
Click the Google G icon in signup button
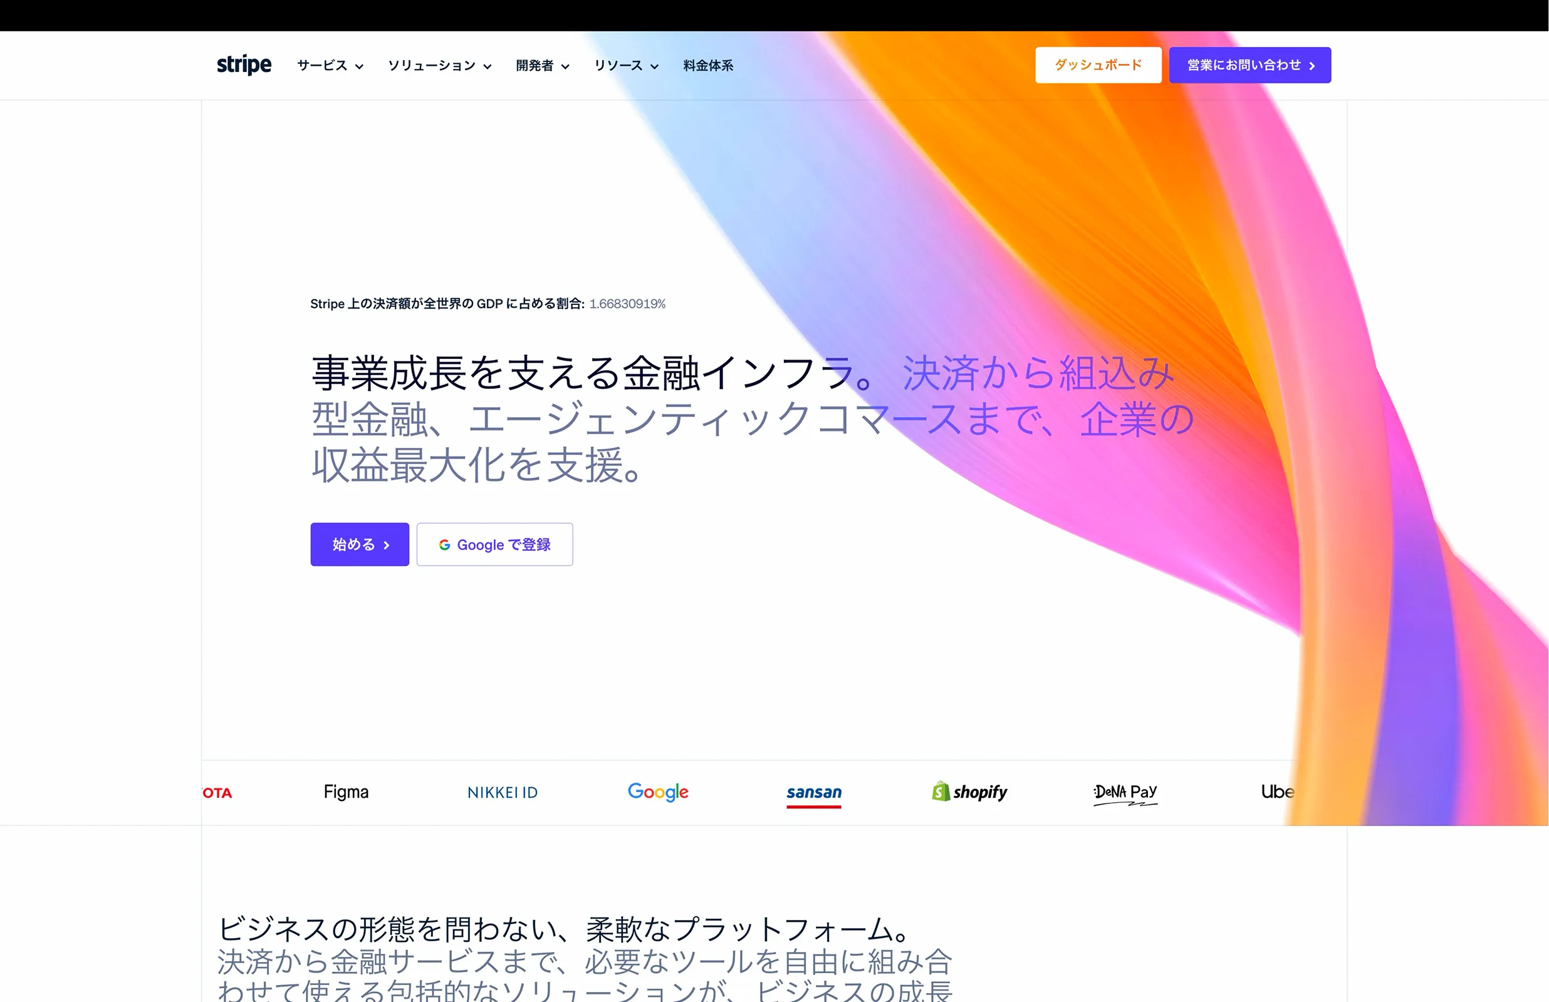(444, 545)
